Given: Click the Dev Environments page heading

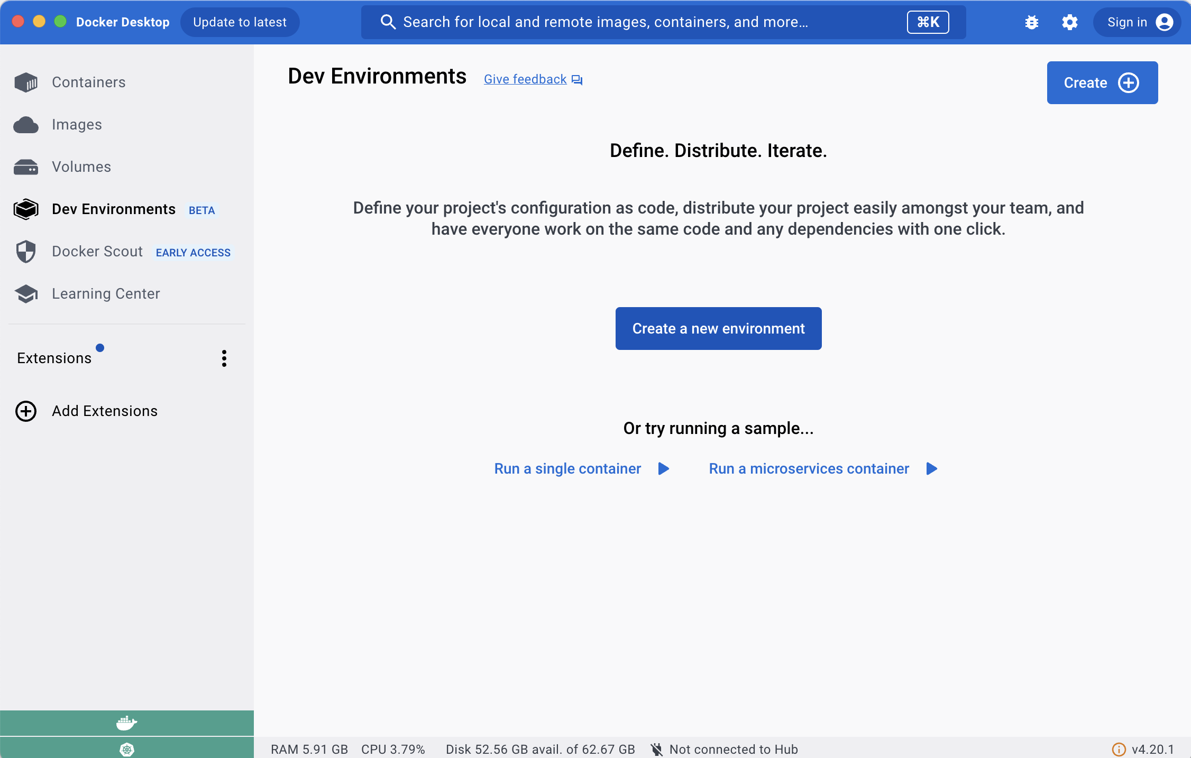Looking at the screenshot, I should point(377,77).
